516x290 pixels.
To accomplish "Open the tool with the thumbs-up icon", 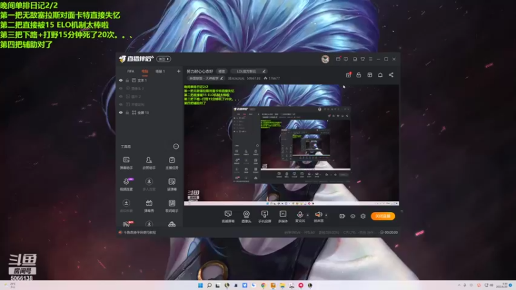I will coord(149,163).
